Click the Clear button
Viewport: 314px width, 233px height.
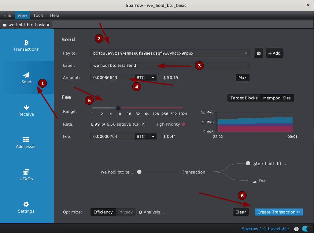[241, 212]
